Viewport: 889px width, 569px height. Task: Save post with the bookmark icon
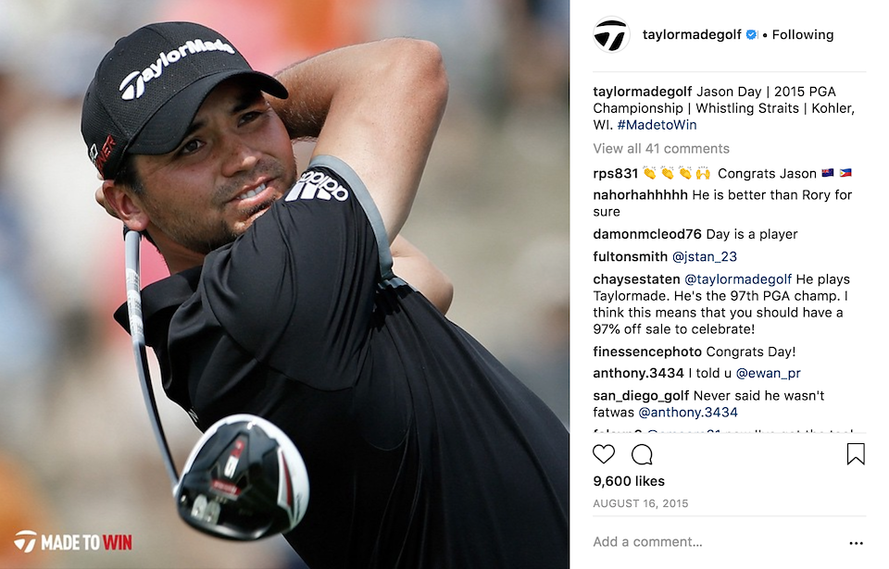pos(856,454)
